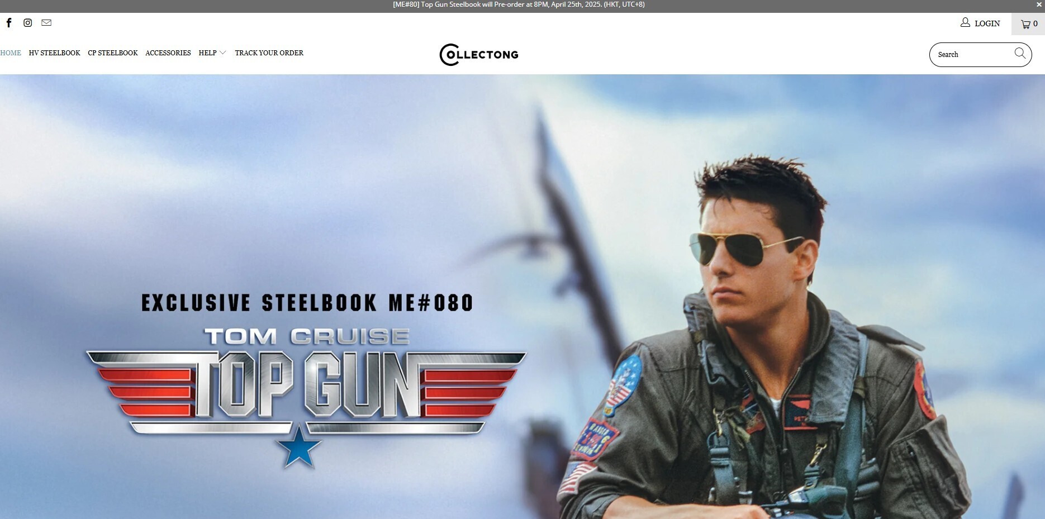Open the Facebook page icon
The width and height of the screenshot is (1045, 519).
(x=9, y=23)
